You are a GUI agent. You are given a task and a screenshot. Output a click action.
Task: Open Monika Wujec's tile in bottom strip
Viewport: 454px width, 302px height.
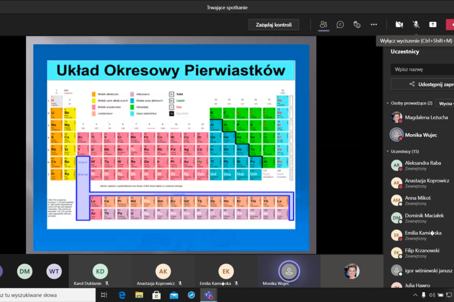pyautogui.click(x=289, y=271)
